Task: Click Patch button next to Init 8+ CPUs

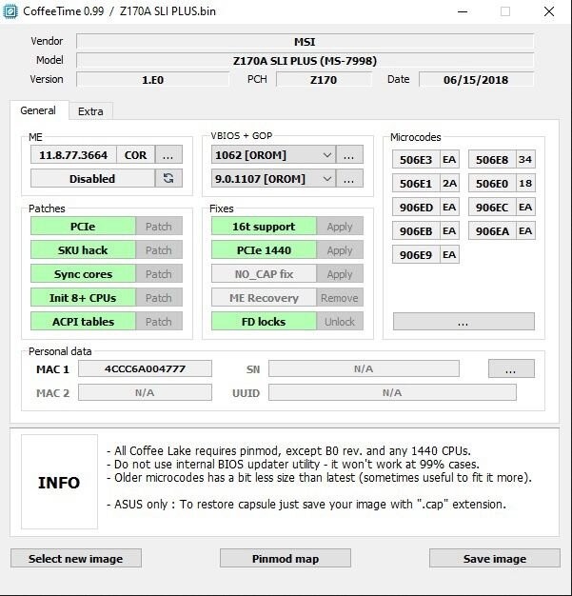Action: (159, 298)
